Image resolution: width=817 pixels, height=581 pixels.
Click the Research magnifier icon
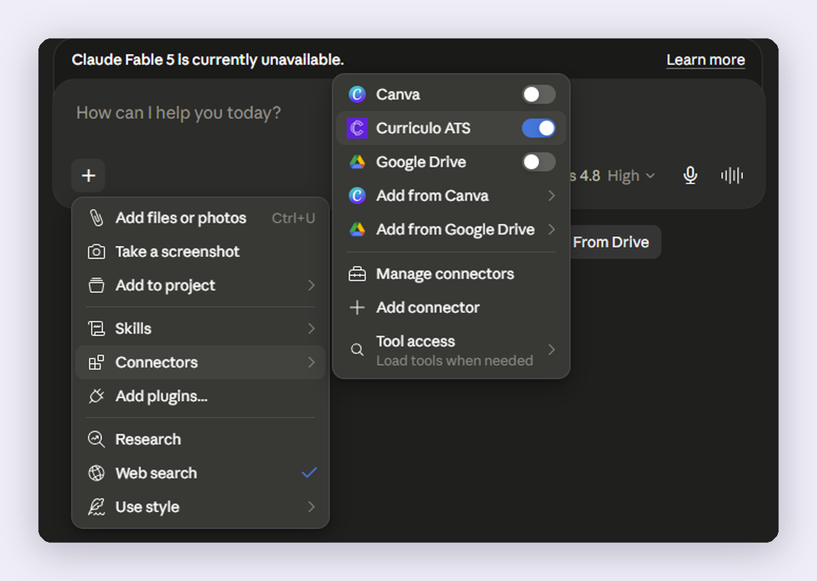tap(96, 439)
